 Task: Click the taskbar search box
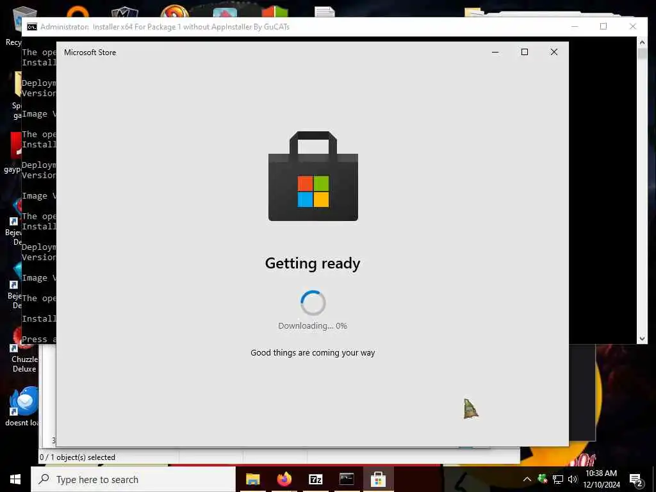[x=133, y=479]
